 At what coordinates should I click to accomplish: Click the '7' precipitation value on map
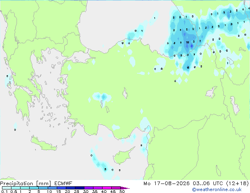tap(200, 41)
